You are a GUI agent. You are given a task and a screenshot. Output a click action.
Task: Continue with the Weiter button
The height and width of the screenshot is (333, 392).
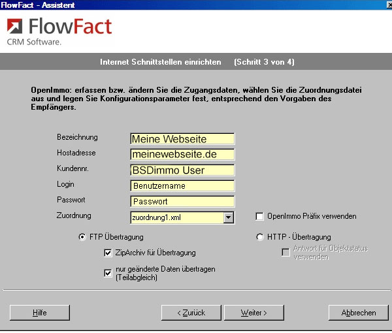pos(254,313)
